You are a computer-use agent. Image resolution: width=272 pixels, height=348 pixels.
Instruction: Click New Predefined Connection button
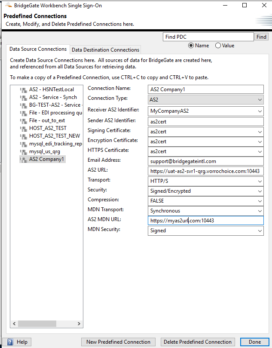[118, 342]
